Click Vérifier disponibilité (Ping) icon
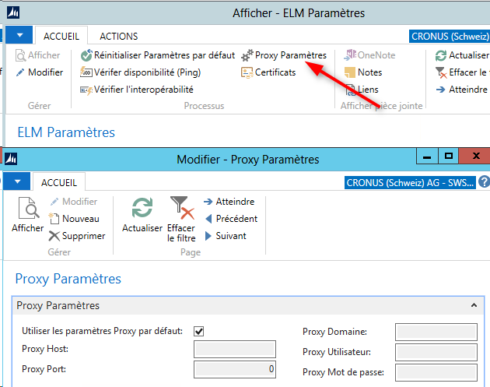This screenshot has width=490, height=387. coord(86,72)
